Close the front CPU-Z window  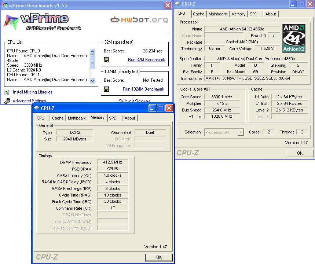(169, 108)
